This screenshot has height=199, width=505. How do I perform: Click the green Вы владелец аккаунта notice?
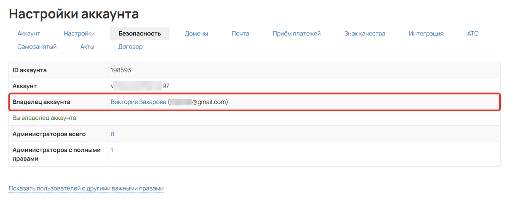[44, 118]
